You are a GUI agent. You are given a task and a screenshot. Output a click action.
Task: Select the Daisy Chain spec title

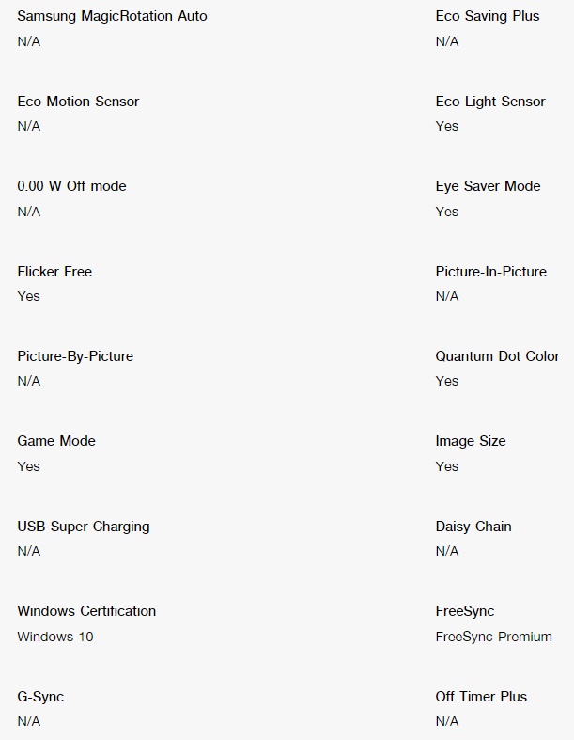click(x=473, y=527)
